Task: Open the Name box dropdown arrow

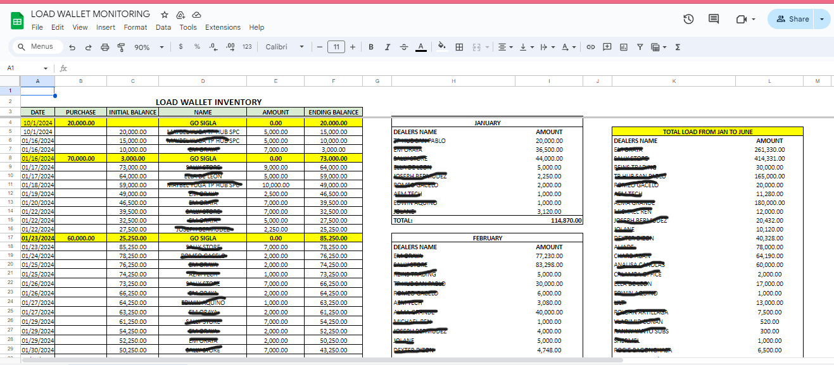Action: pyautogui.click(x=46, y=68)
